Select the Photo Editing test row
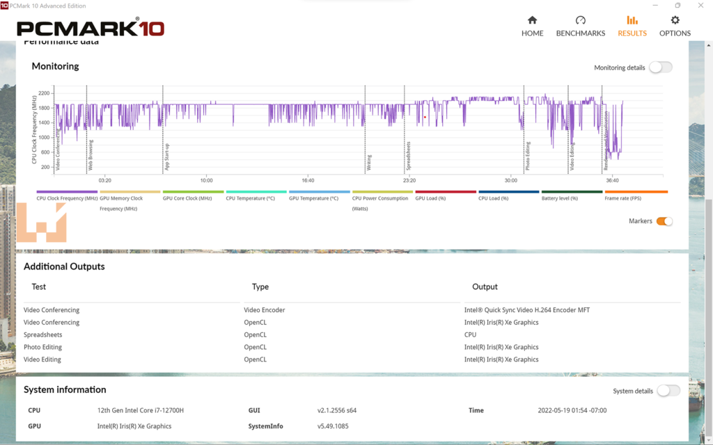 [352, 347]
